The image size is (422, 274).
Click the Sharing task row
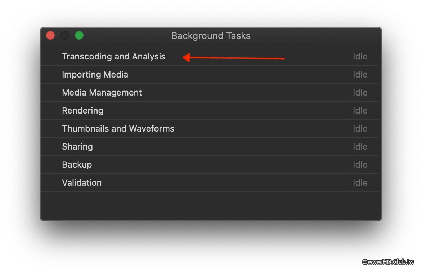(x=77, y=147)
